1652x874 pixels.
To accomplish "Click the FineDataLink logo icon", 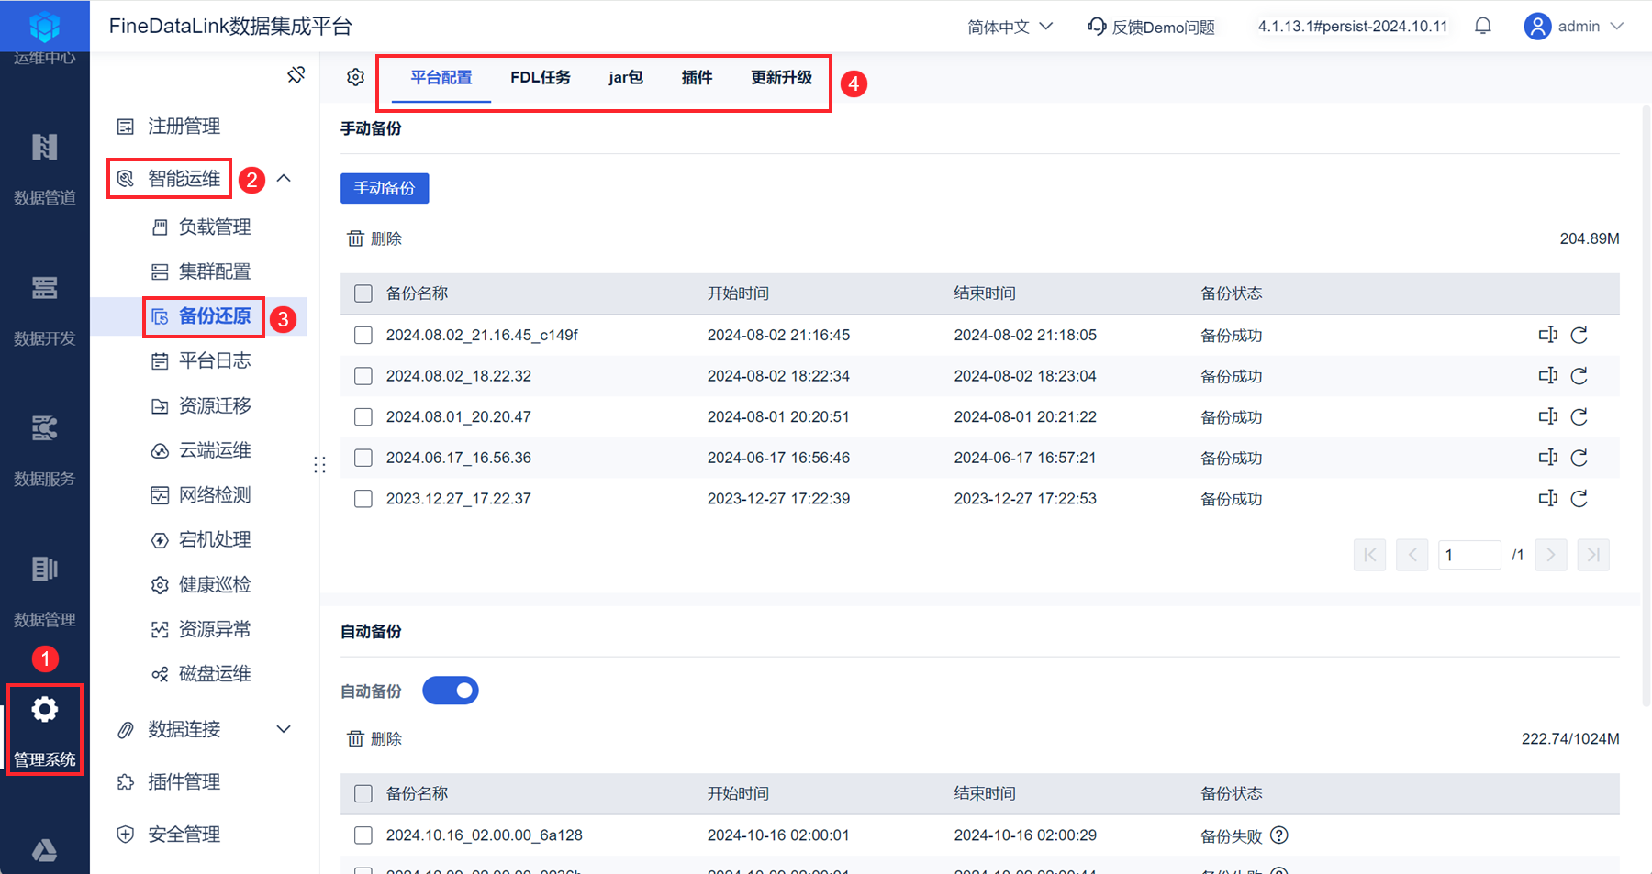I will pyautogui.click(x=44, y=26).
